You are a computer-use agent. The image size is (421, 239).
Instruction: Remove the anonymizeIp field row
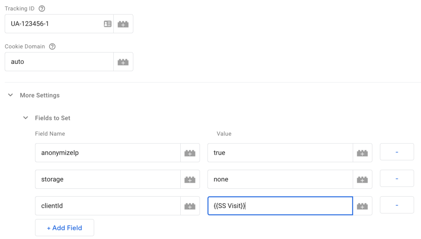click(x=397, y=152)
